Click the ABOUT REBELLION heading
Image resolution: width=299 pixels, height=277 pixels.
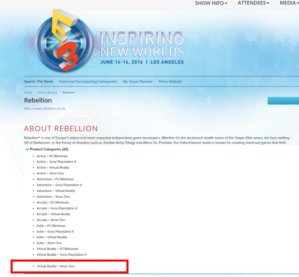(x=61, y=129)
